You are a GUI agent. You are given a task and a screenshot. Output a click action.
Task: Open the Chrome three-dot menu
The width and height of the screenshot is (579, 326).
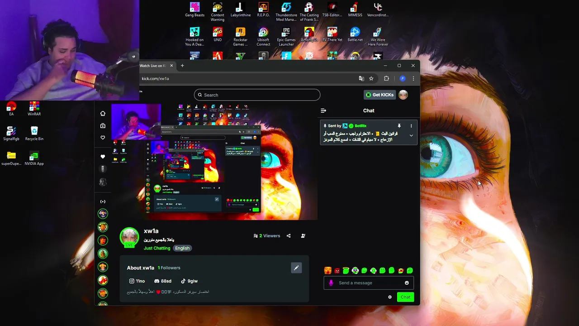tap(413, 78)
